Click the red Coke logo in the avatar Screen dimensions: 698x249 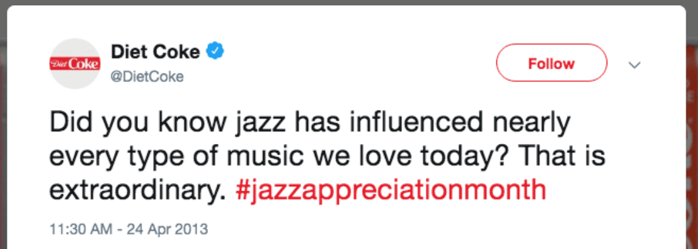[75, 64]
